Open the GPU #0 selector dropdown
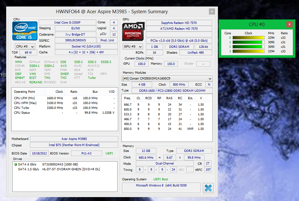The image size is (299, 201). pyautogui.click(x=133, y=47)
